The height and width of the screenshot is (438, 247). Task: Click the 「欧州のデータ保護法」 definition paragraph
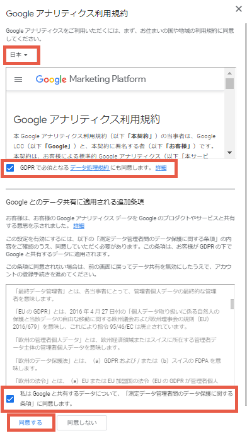tap(117, 364)
